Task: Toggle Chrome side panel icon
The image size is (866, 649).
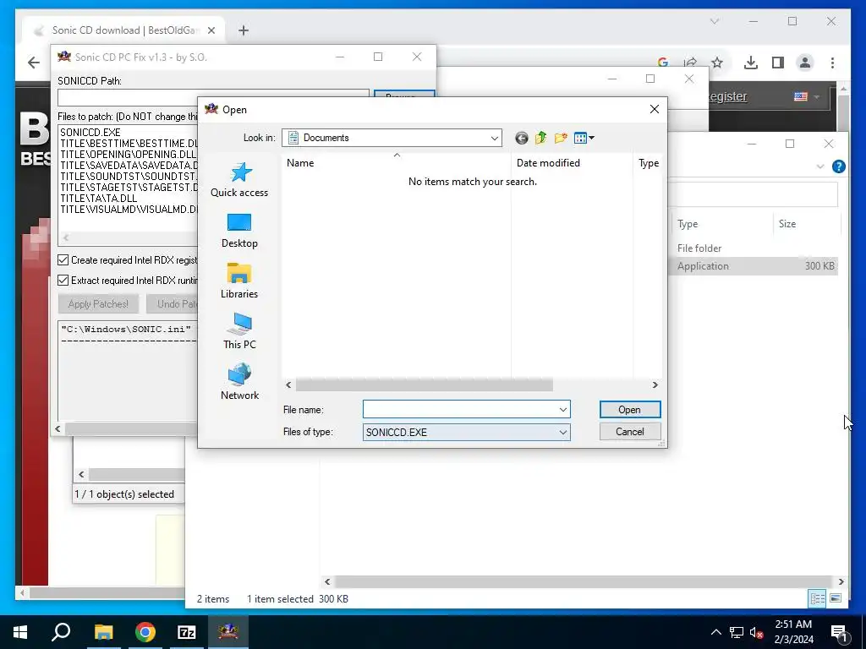Action: 778,63
